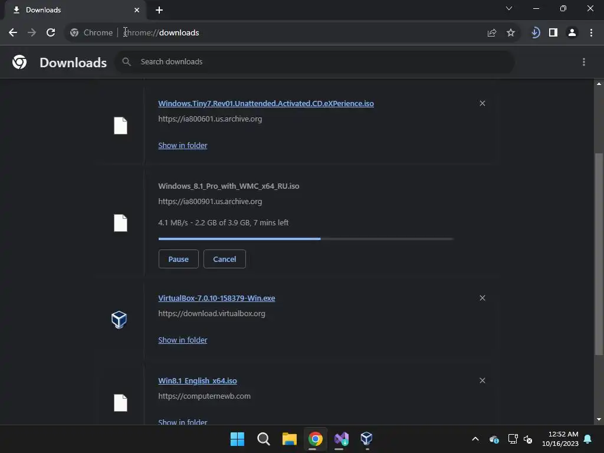Open VirtualBox from taskbar

[366, 439]
